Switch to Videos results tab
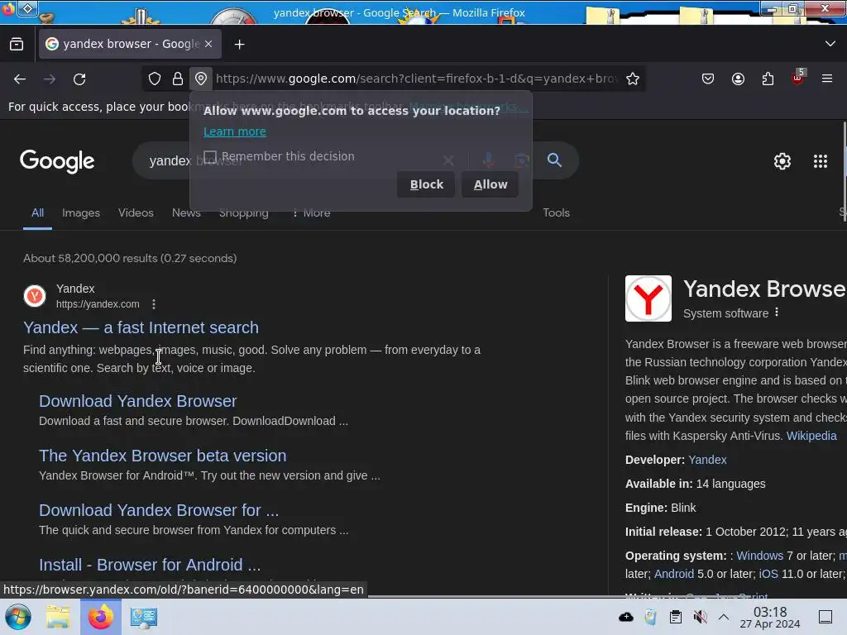Image resolution: width=847 pixels, height=635 pixels. [136, 212]
